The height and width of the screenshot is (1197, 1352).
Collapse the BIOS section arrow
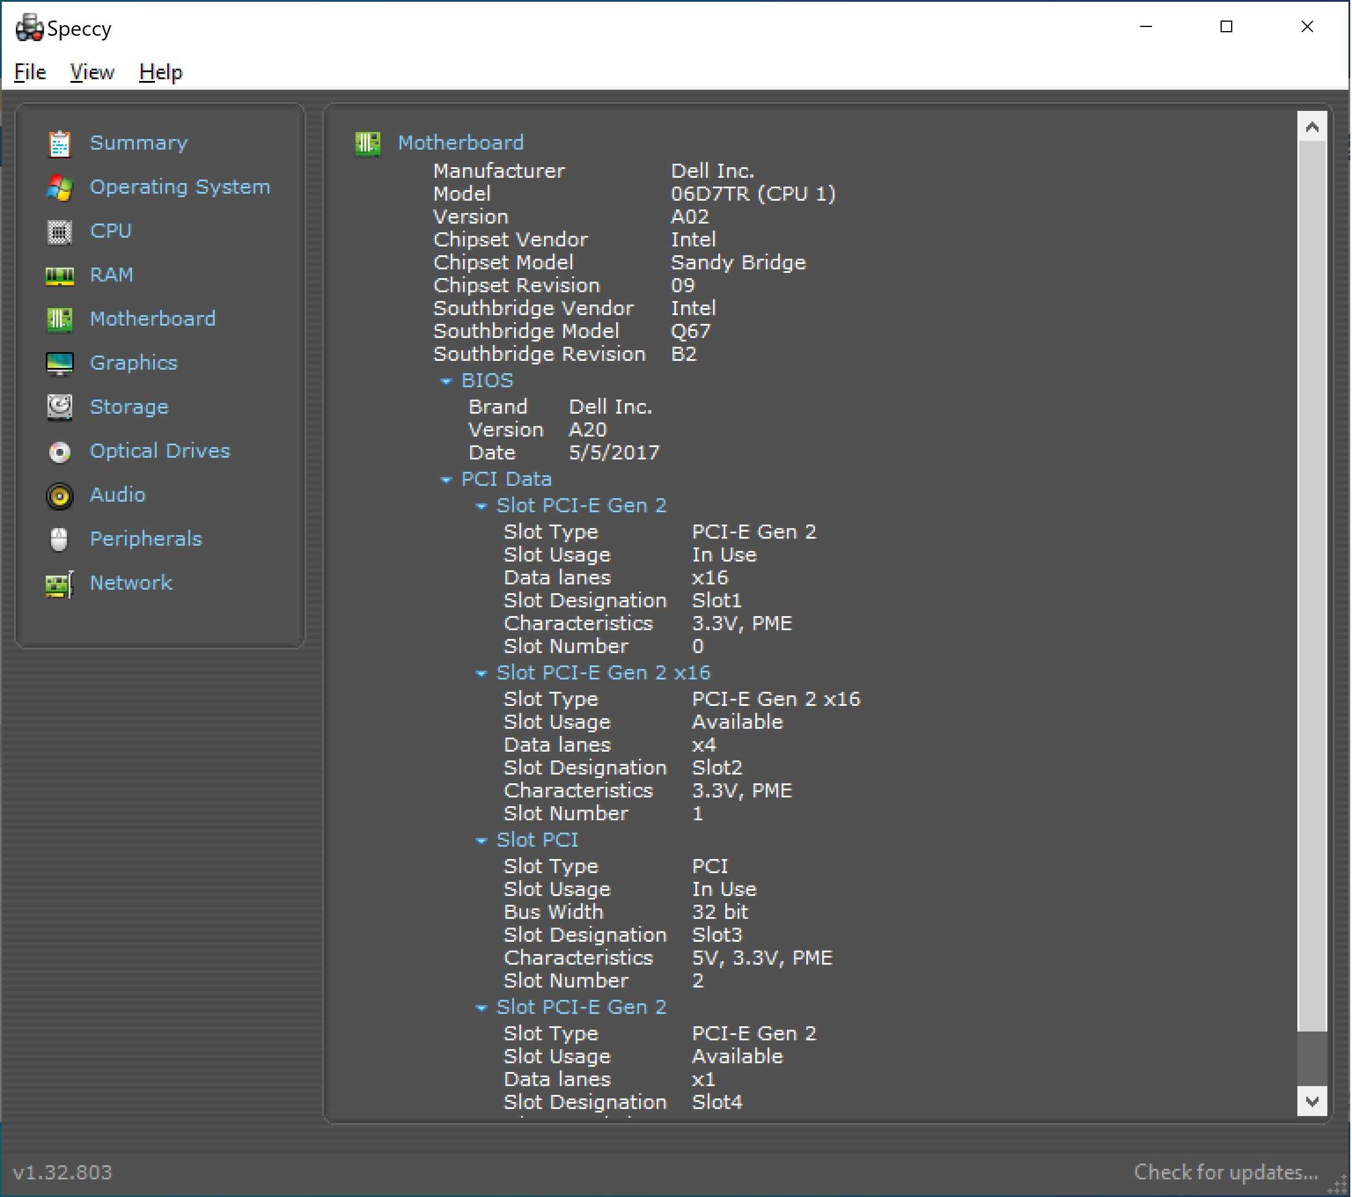pos(447,381)
